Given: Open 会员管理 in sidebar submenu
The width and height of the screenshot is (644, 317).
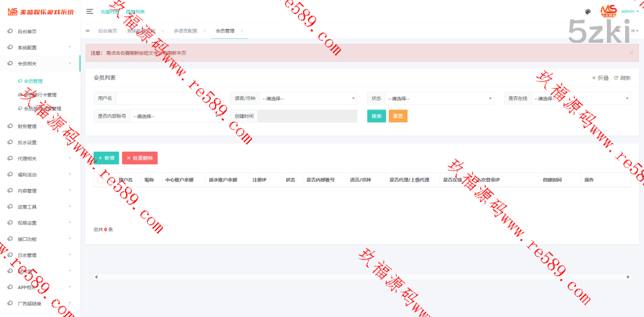Looking at the screenshot, I should coord(33,81).
